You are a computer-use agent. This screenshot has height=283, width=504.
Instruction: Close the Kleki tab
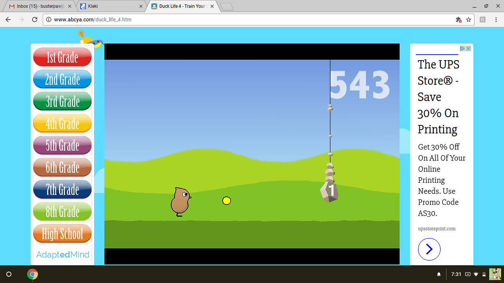[x=141, y=6]
